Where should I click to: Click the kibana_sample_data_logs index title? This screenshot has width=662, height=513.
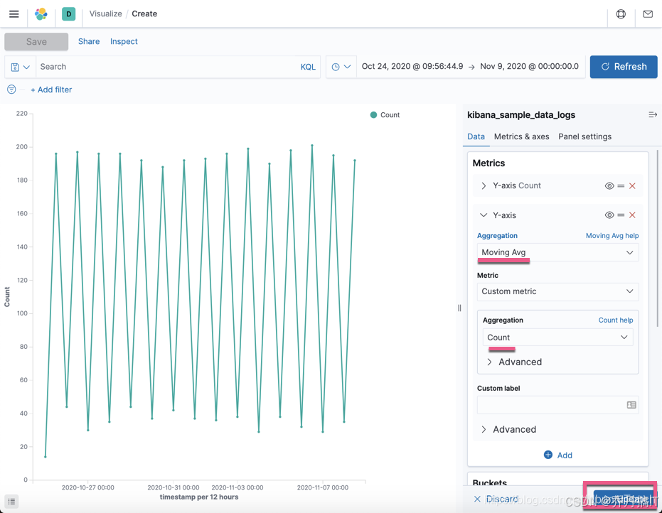521,115
